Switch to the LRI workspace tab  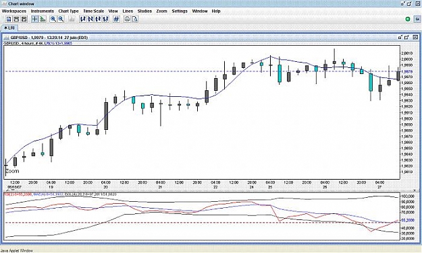[x=9, y=28]
